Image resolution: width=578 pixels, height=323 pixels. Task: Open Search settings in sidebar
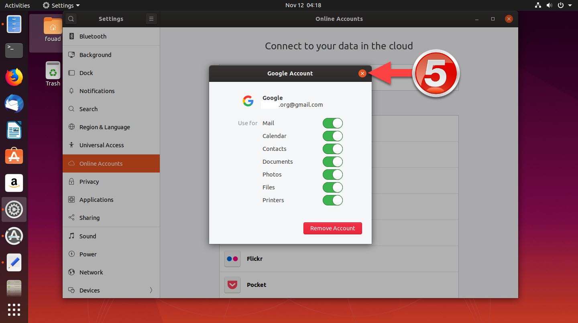pos(111,109)
